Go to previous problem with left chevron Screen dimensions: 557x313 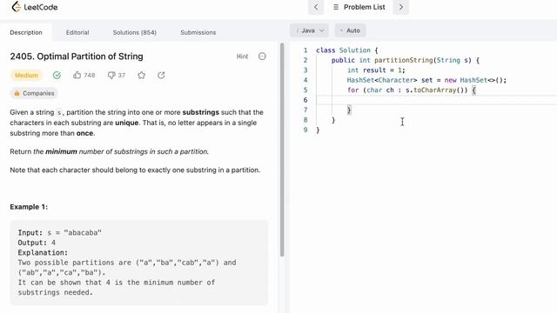[316, 7]
